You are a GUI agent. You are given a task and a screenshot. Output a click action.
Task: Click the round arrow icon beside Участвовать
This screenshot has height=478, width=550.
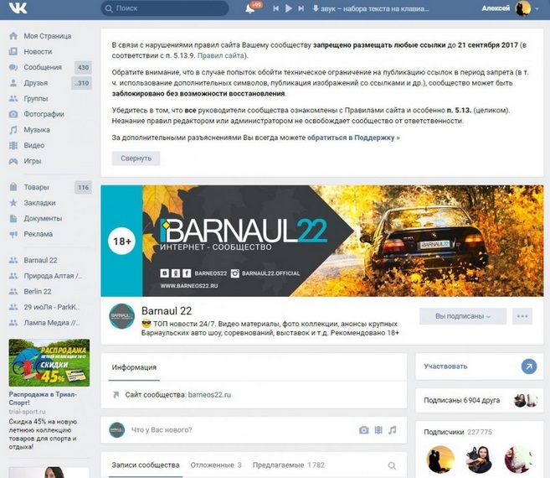[528, 366]
